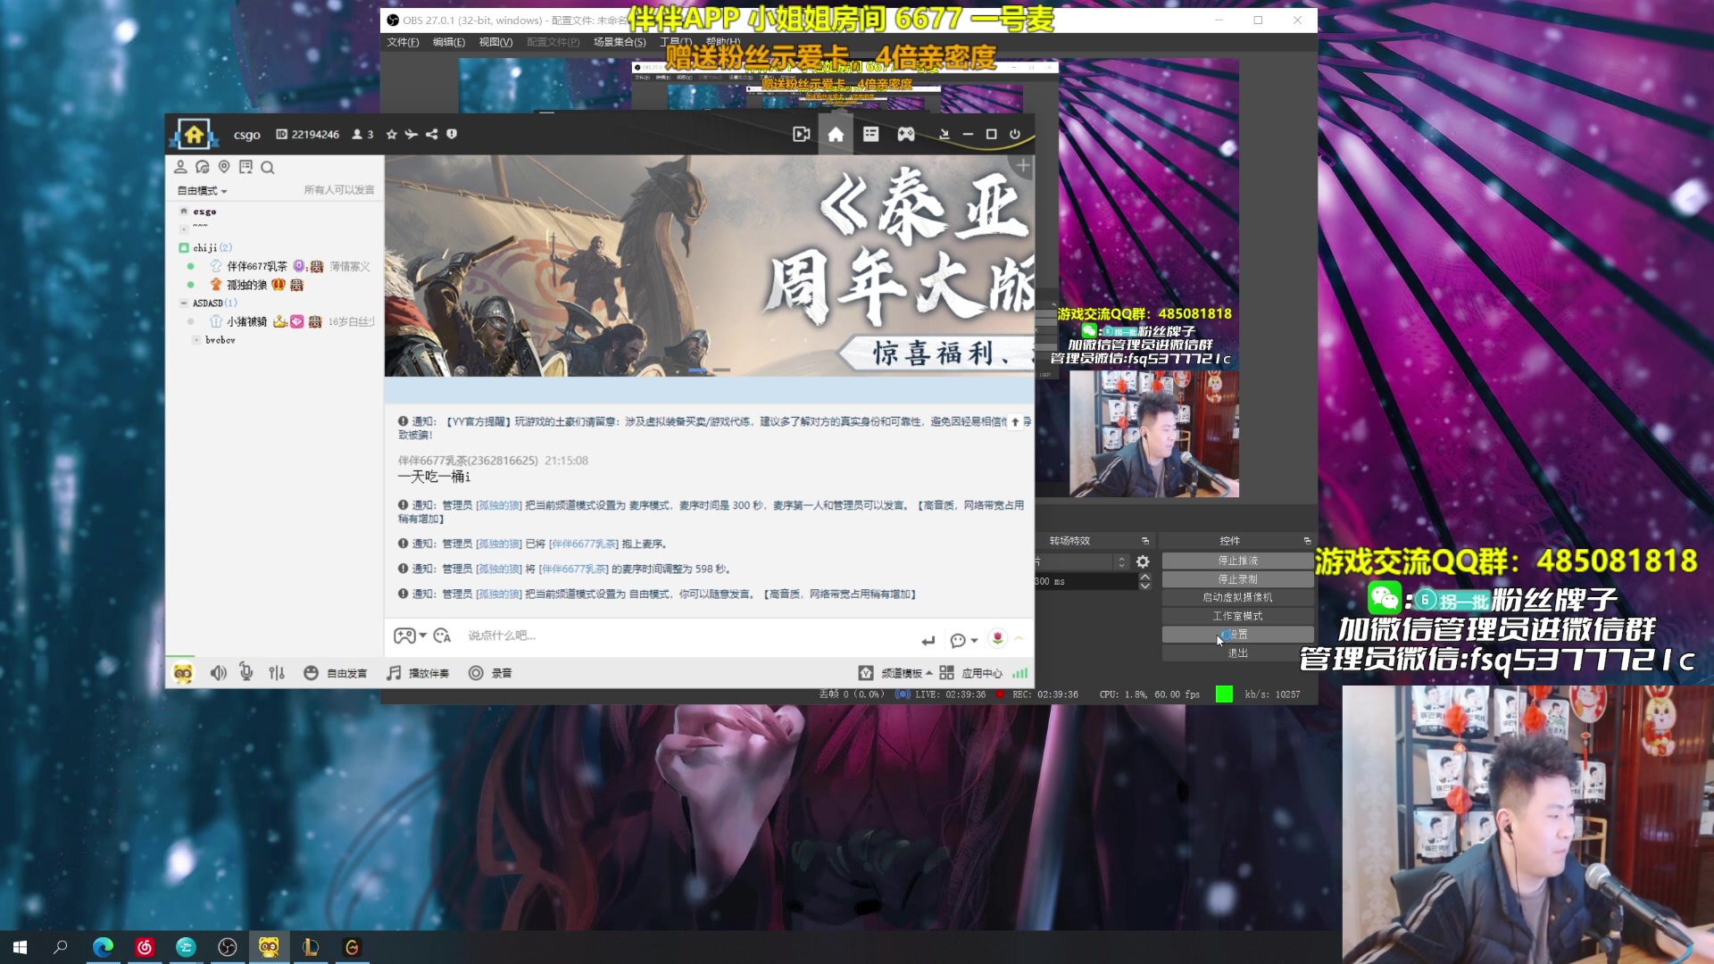
Task: Expand the orange chevron beside flower icon
Action: click(1019, 637)
